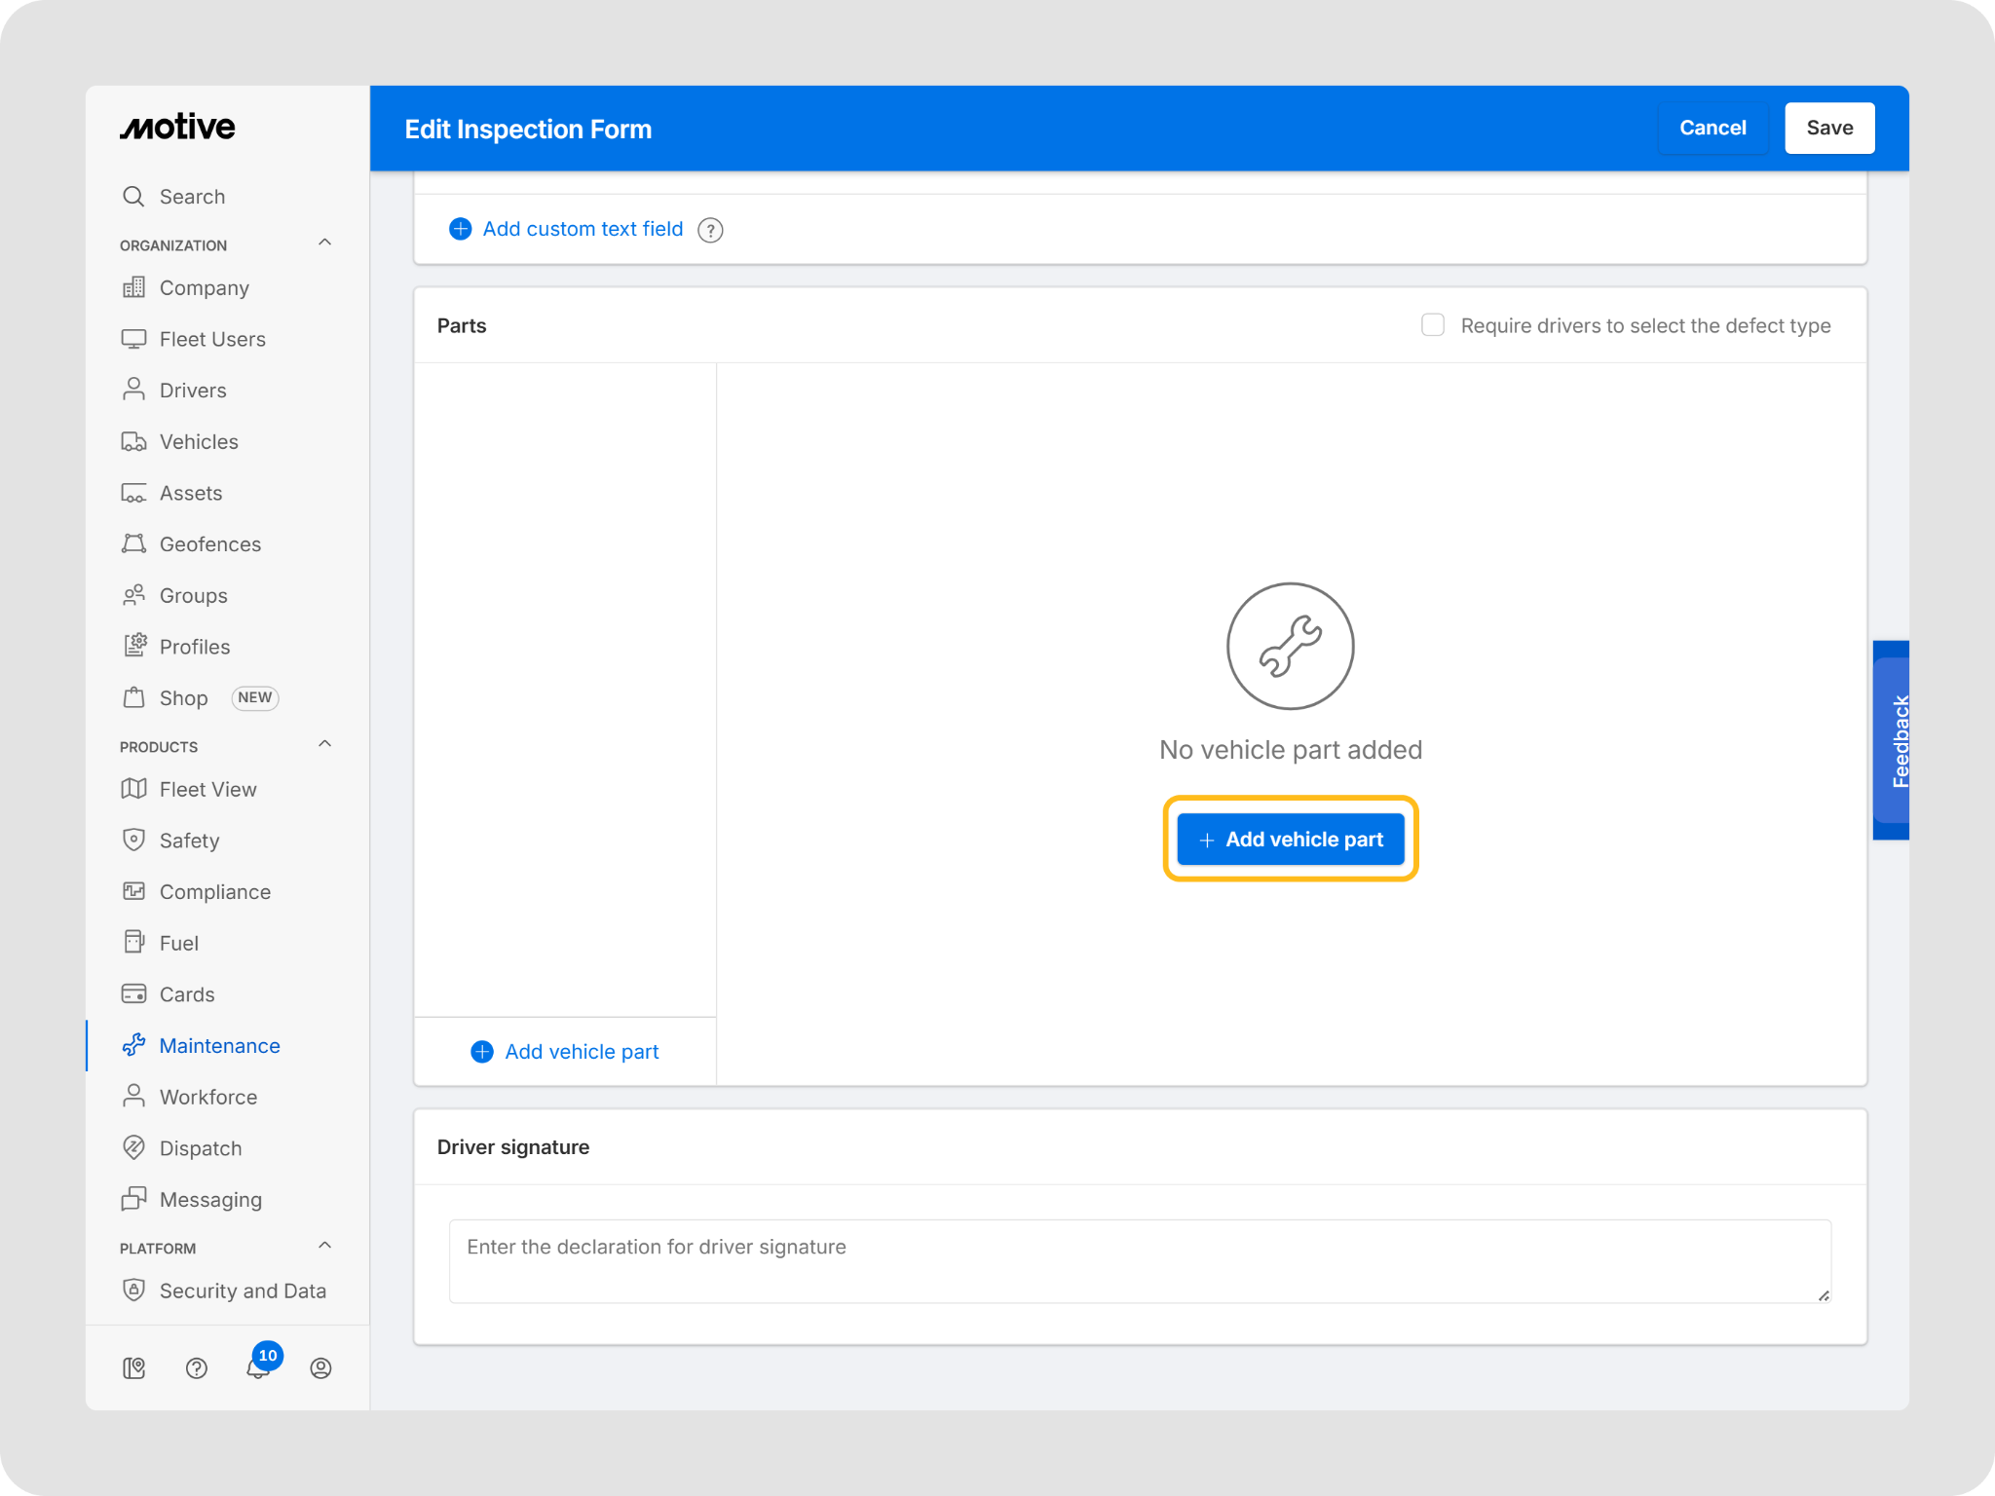Click Add custom text field link
Screen dimensions: 1995x1496
click(583, 229)
